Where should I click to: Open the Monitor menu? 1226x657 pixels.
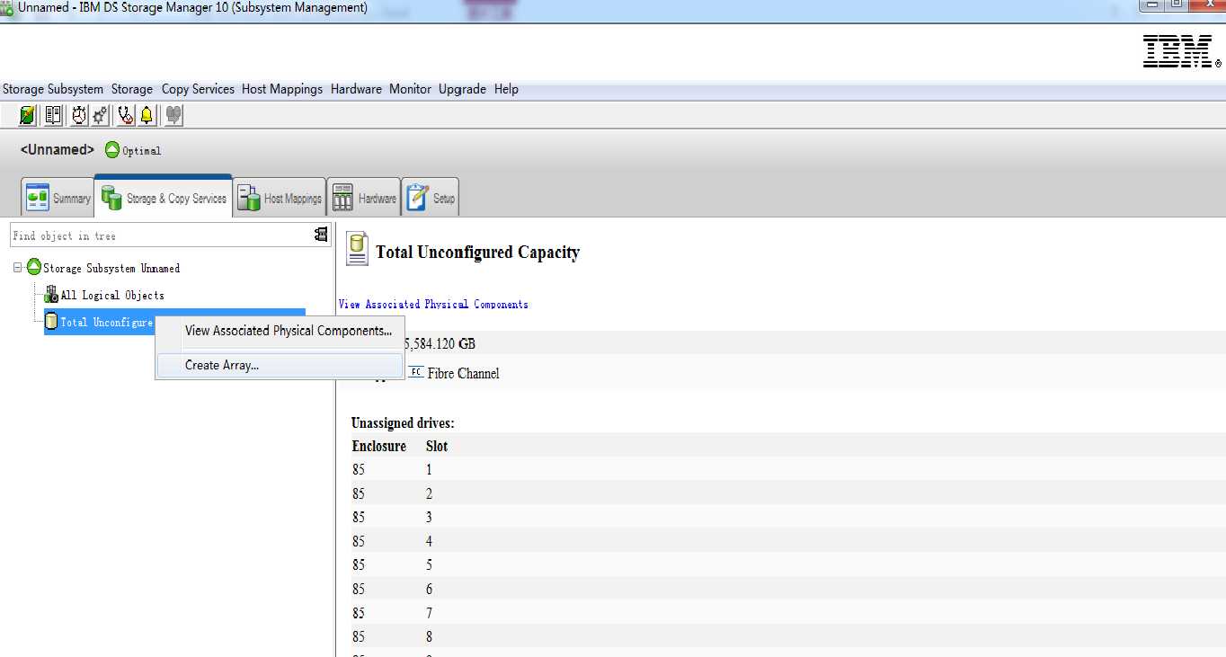point(410,89)
